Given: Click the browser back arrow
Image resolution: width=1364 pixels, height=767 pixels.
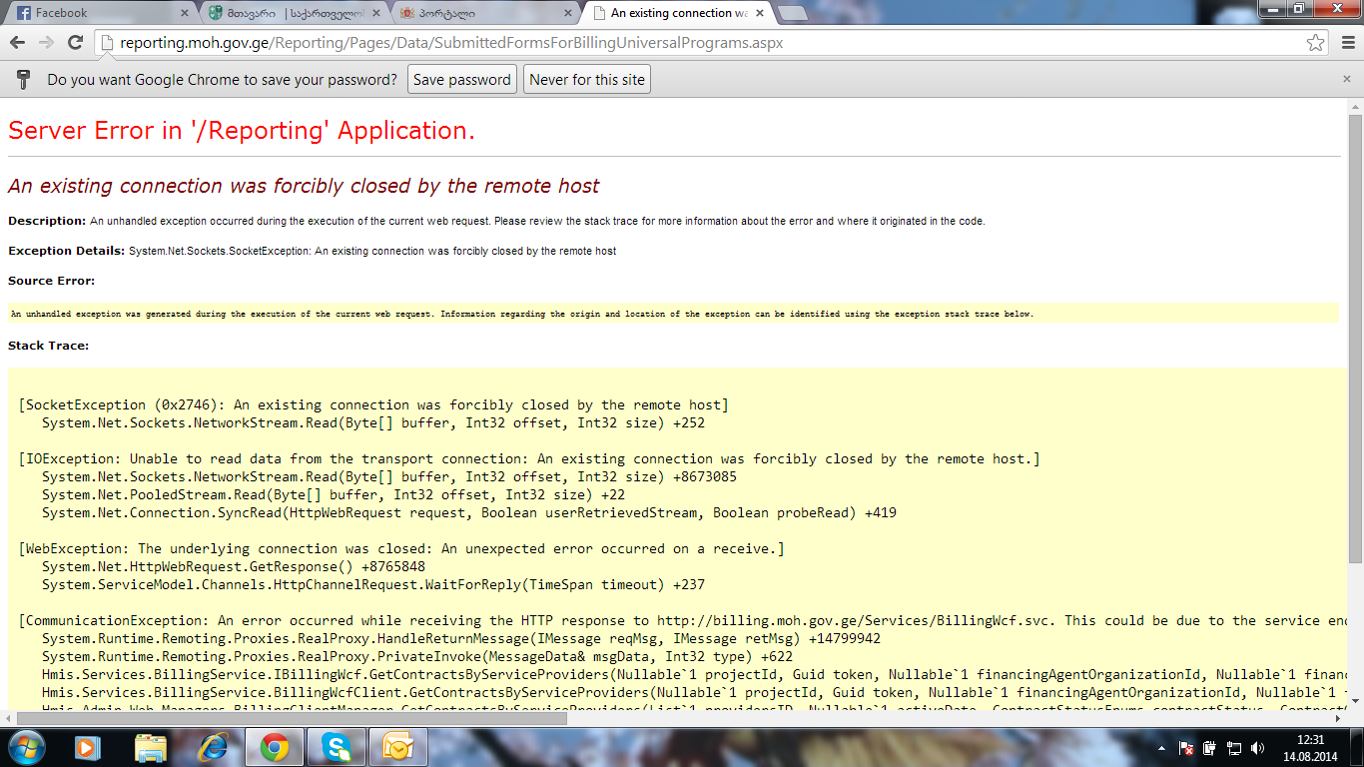Looking at the screenshot, I should point(17,43).
